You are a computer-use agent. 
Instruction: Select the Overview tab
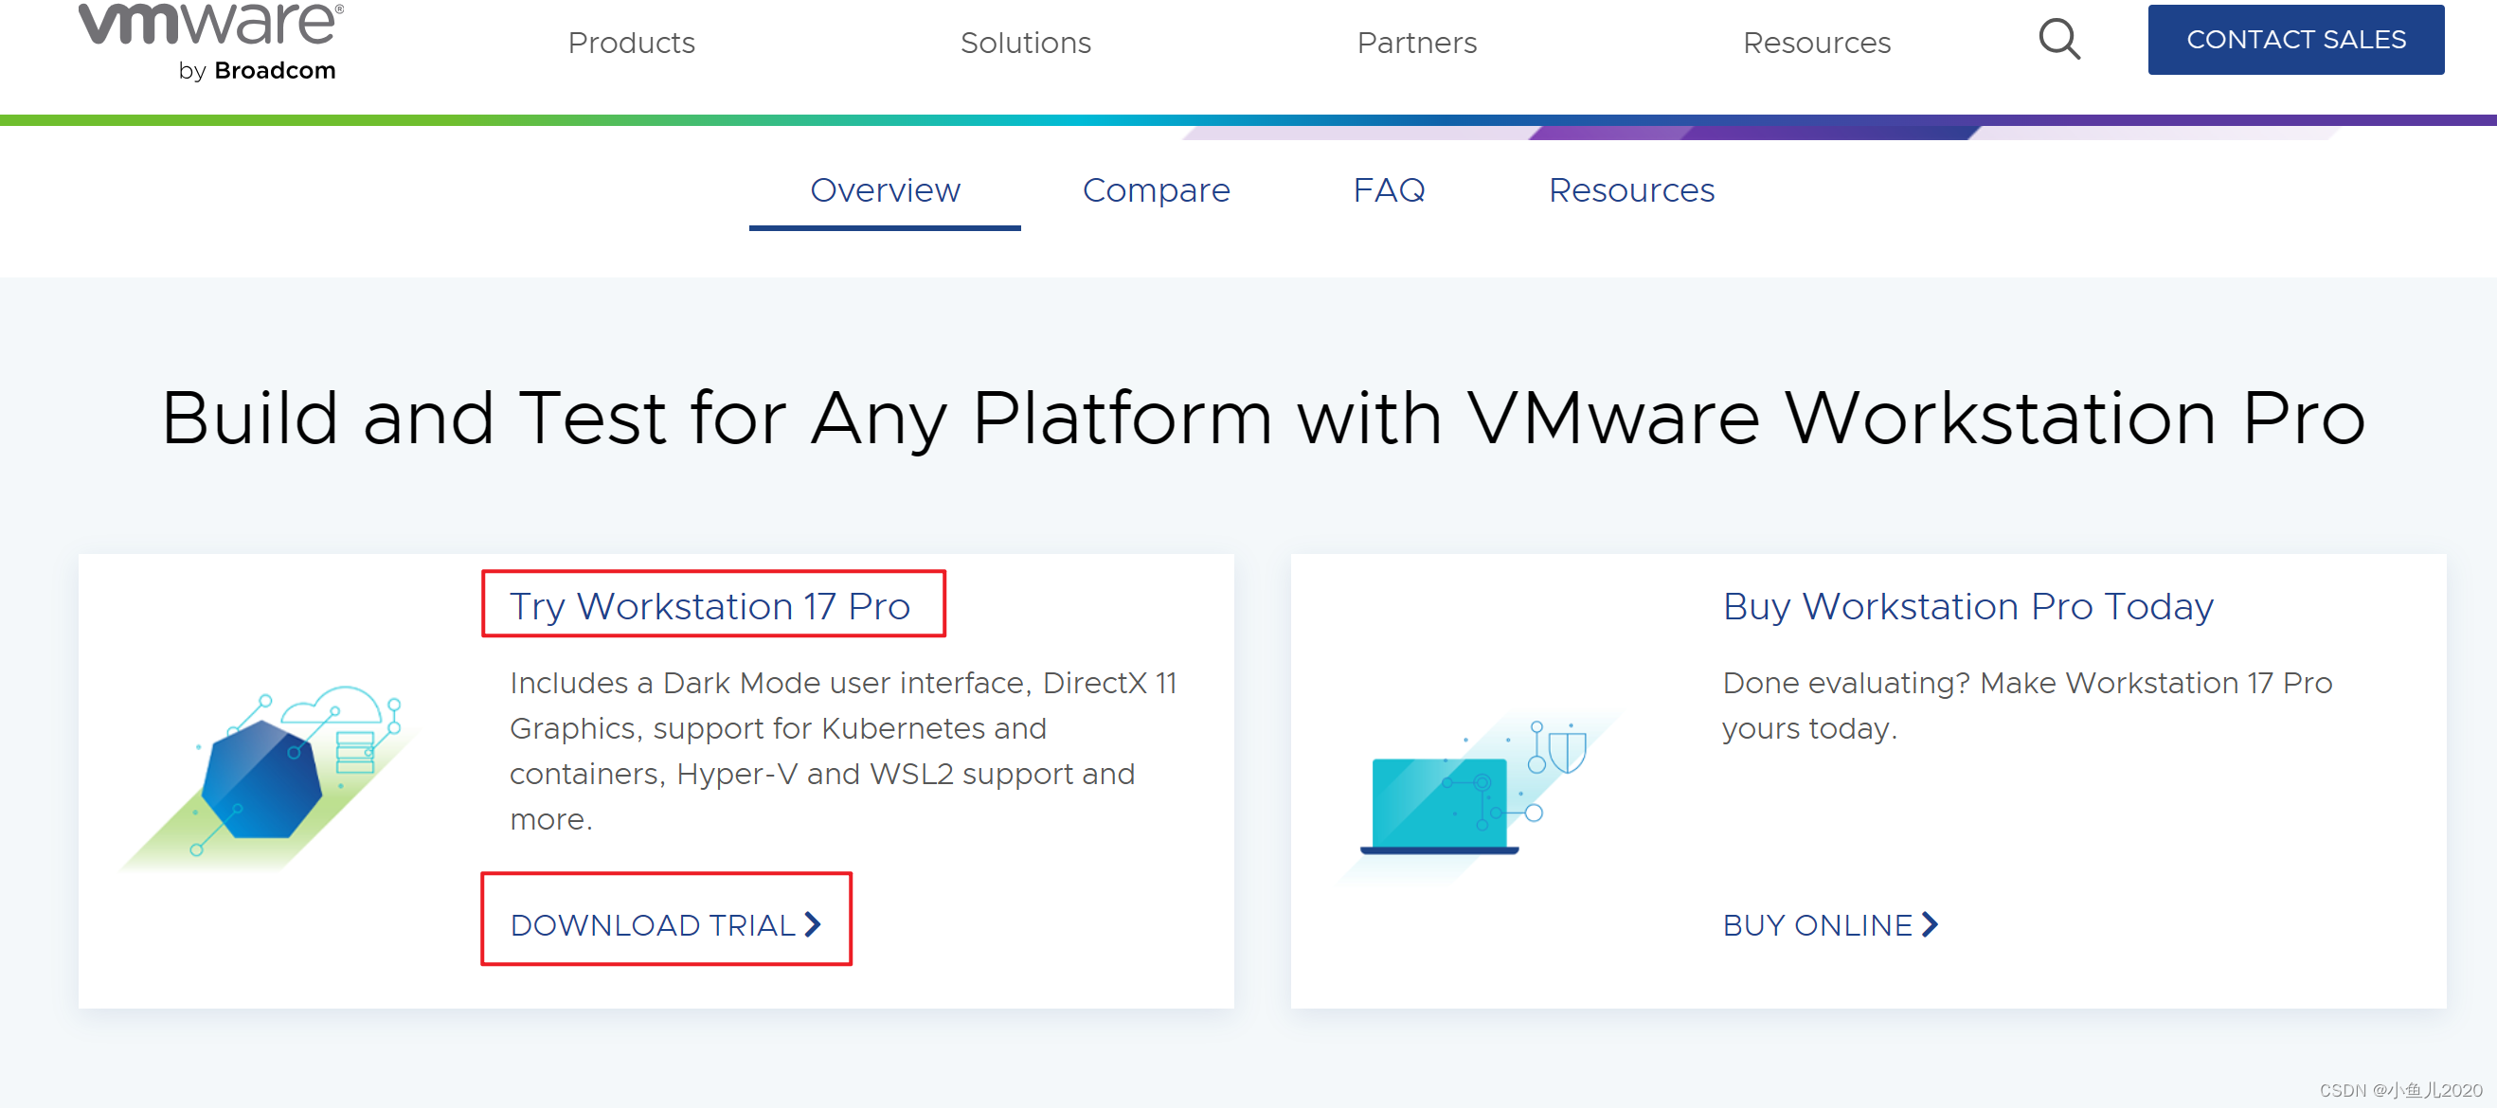885,190
